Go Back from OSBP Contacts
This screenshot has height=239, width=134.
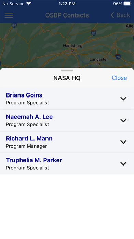point(120,15)
